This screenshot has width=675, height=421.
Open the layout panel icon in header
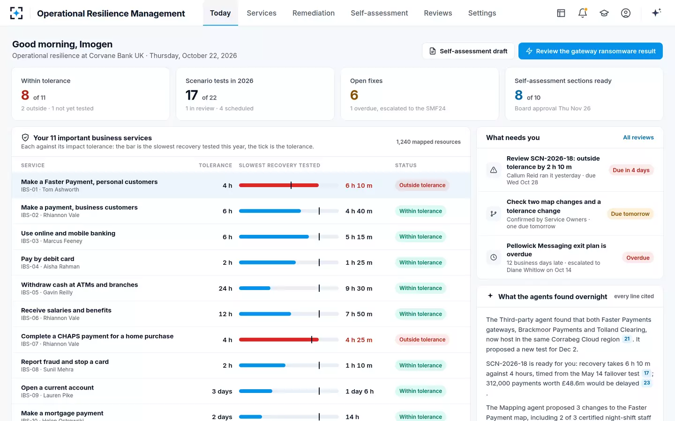561,13
